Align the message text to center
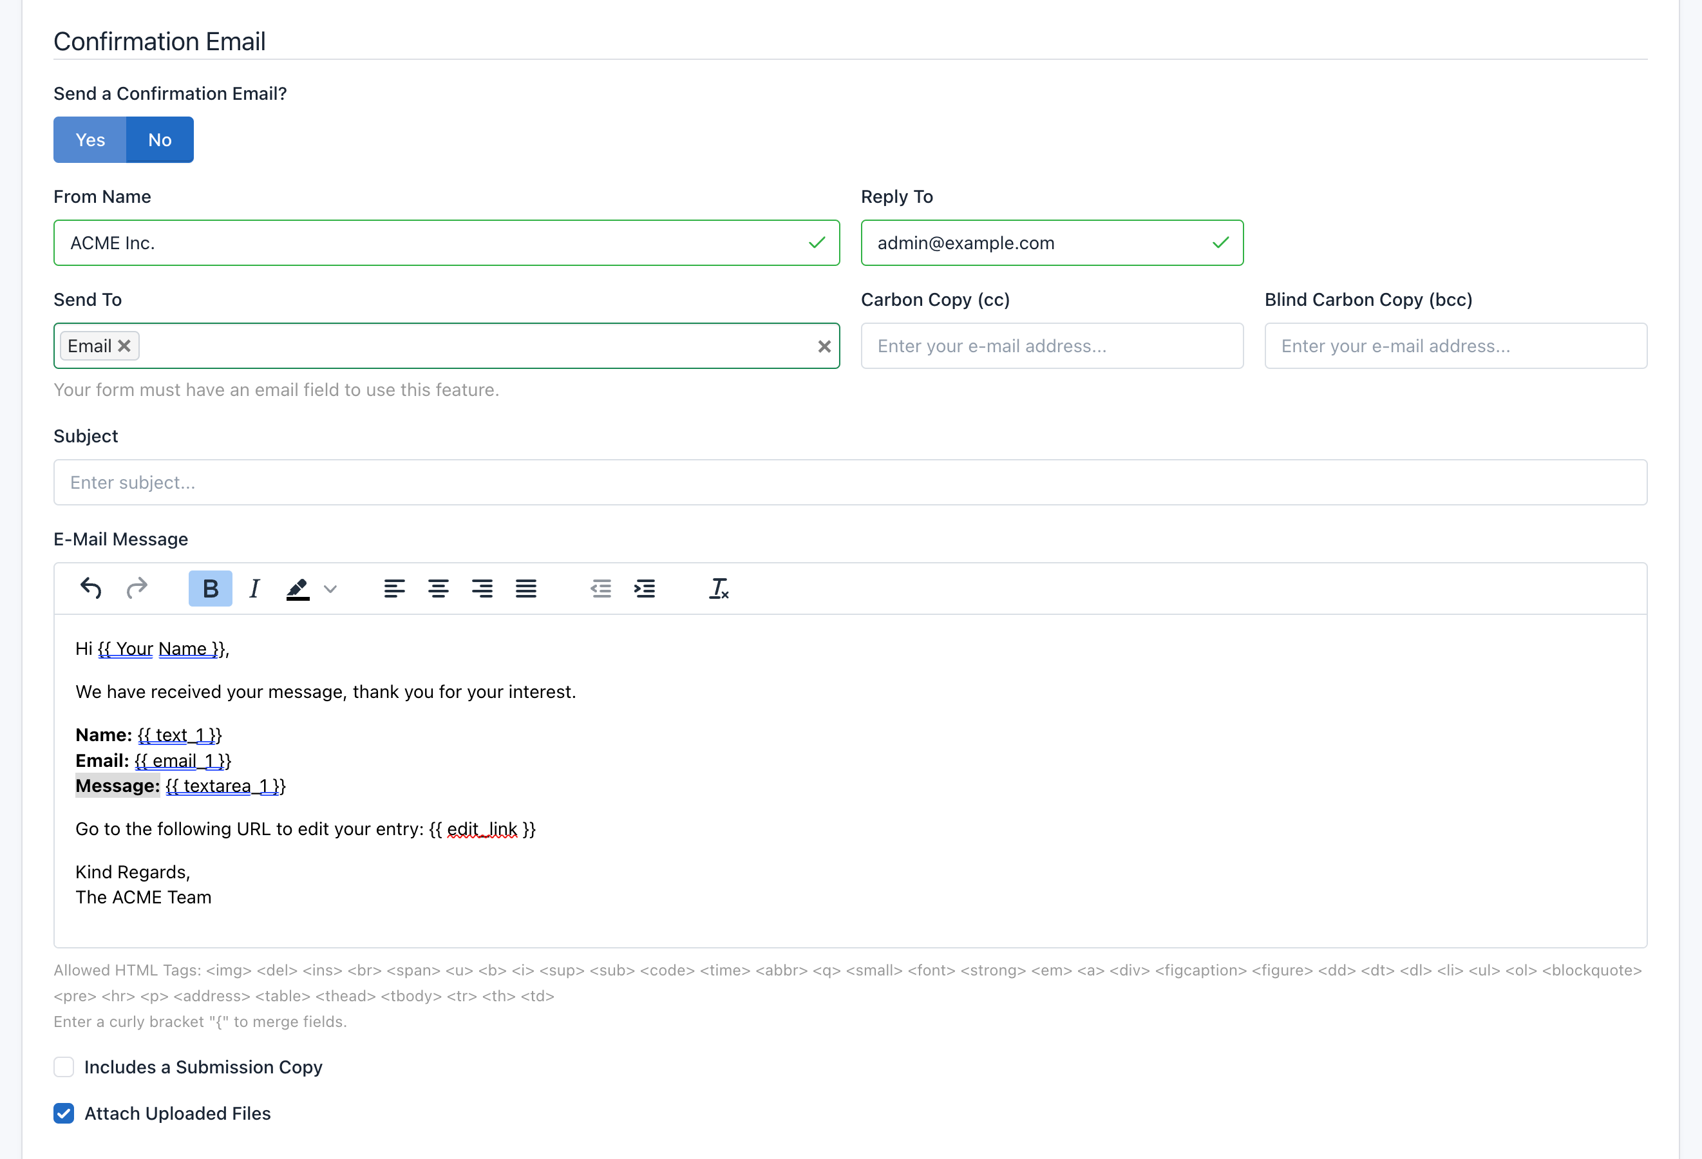The height and width of the screenshot is (1159, 1702). (x=439, y=588)
